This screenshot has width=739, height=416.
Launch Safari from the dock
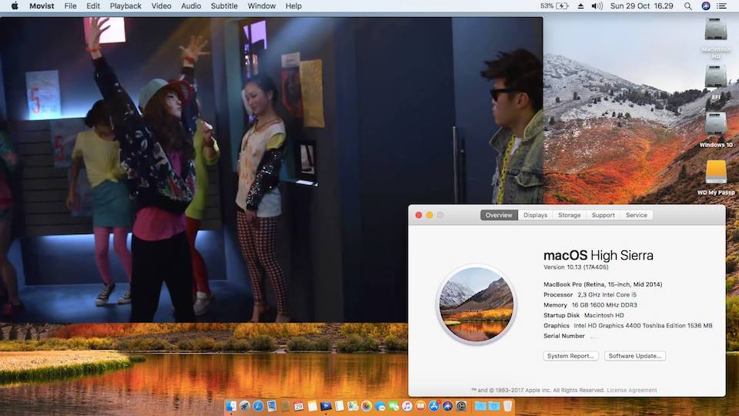pos(258,406)
